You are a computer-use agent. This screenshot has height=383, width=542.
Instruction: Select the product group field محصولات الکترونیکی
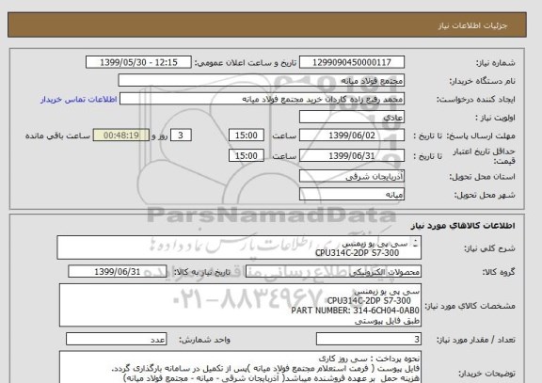click(x=333, y=272)
